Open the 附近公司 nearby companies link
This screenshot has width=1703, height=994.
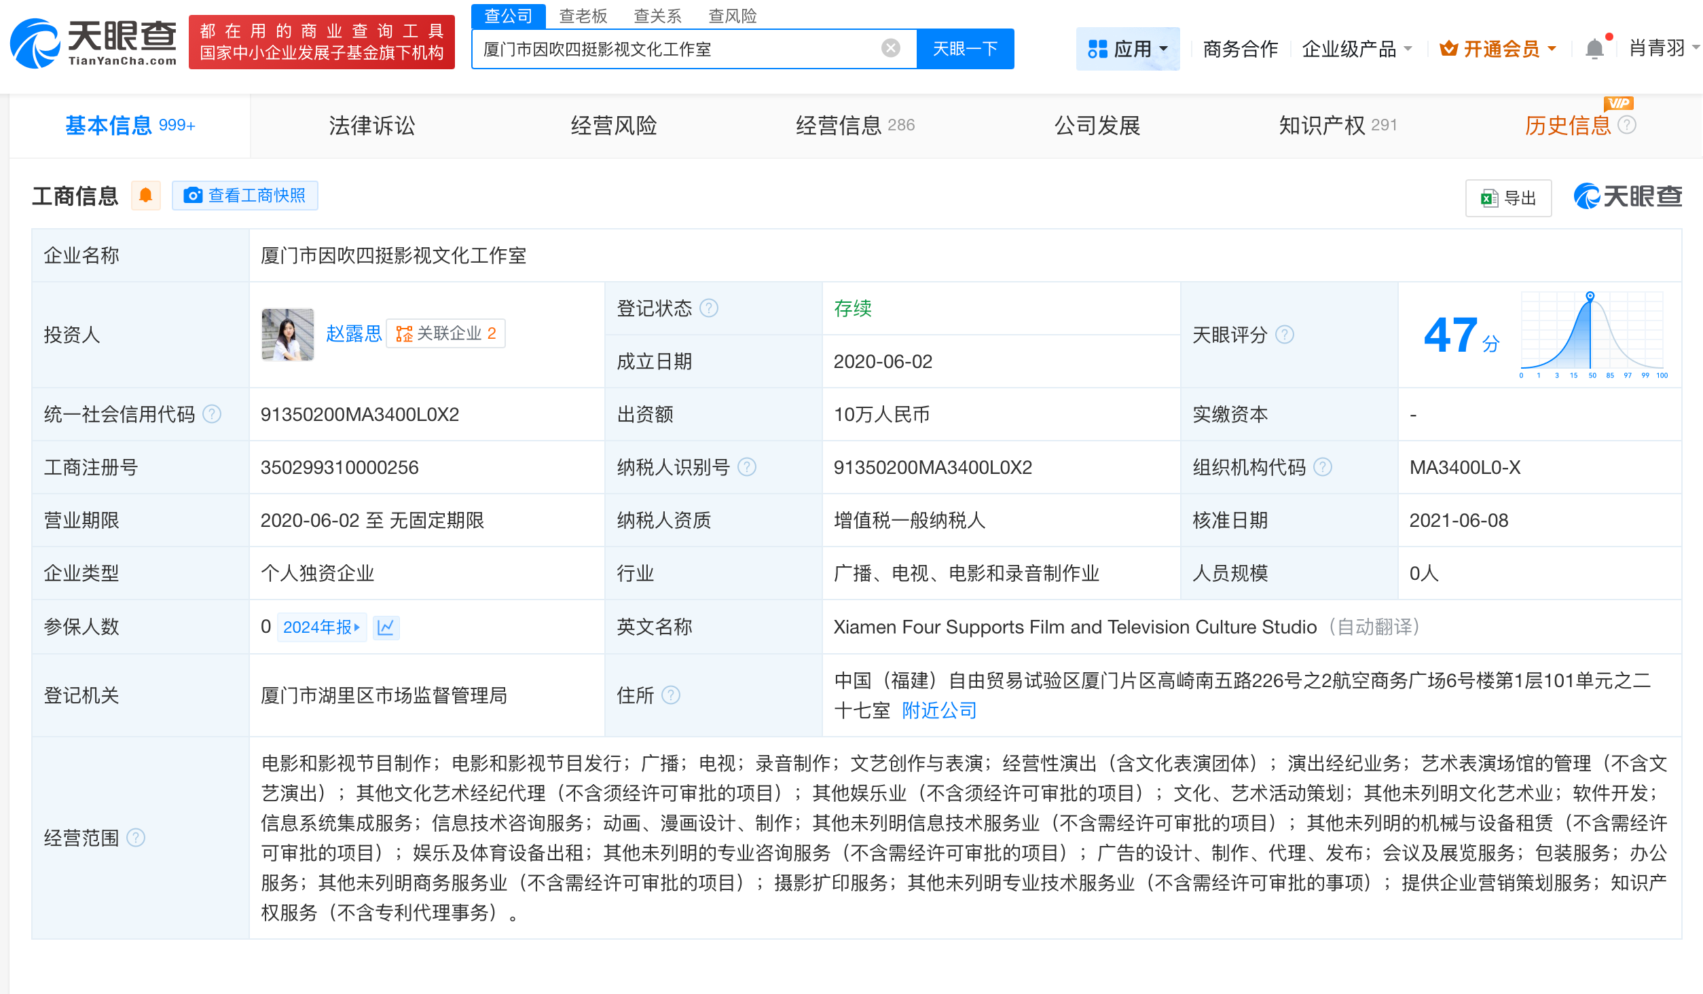pos(939,710)
